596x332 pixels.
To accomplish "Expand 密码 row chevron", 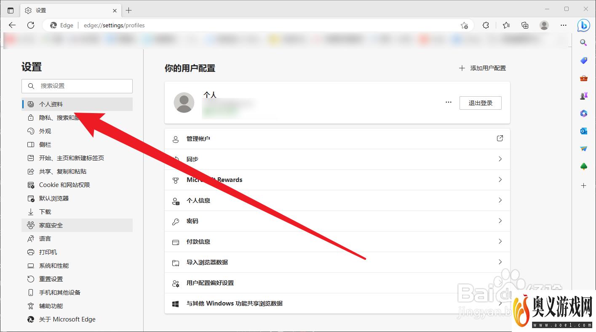I will pyautogui.click(x=500, y=221).
